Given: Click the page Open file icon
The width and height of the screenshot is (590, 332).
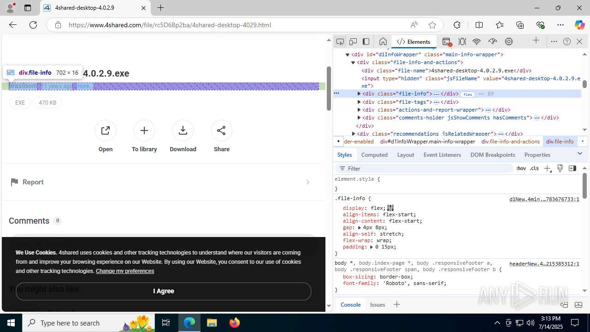Looking at the screenshot, I should coord(106,130).
